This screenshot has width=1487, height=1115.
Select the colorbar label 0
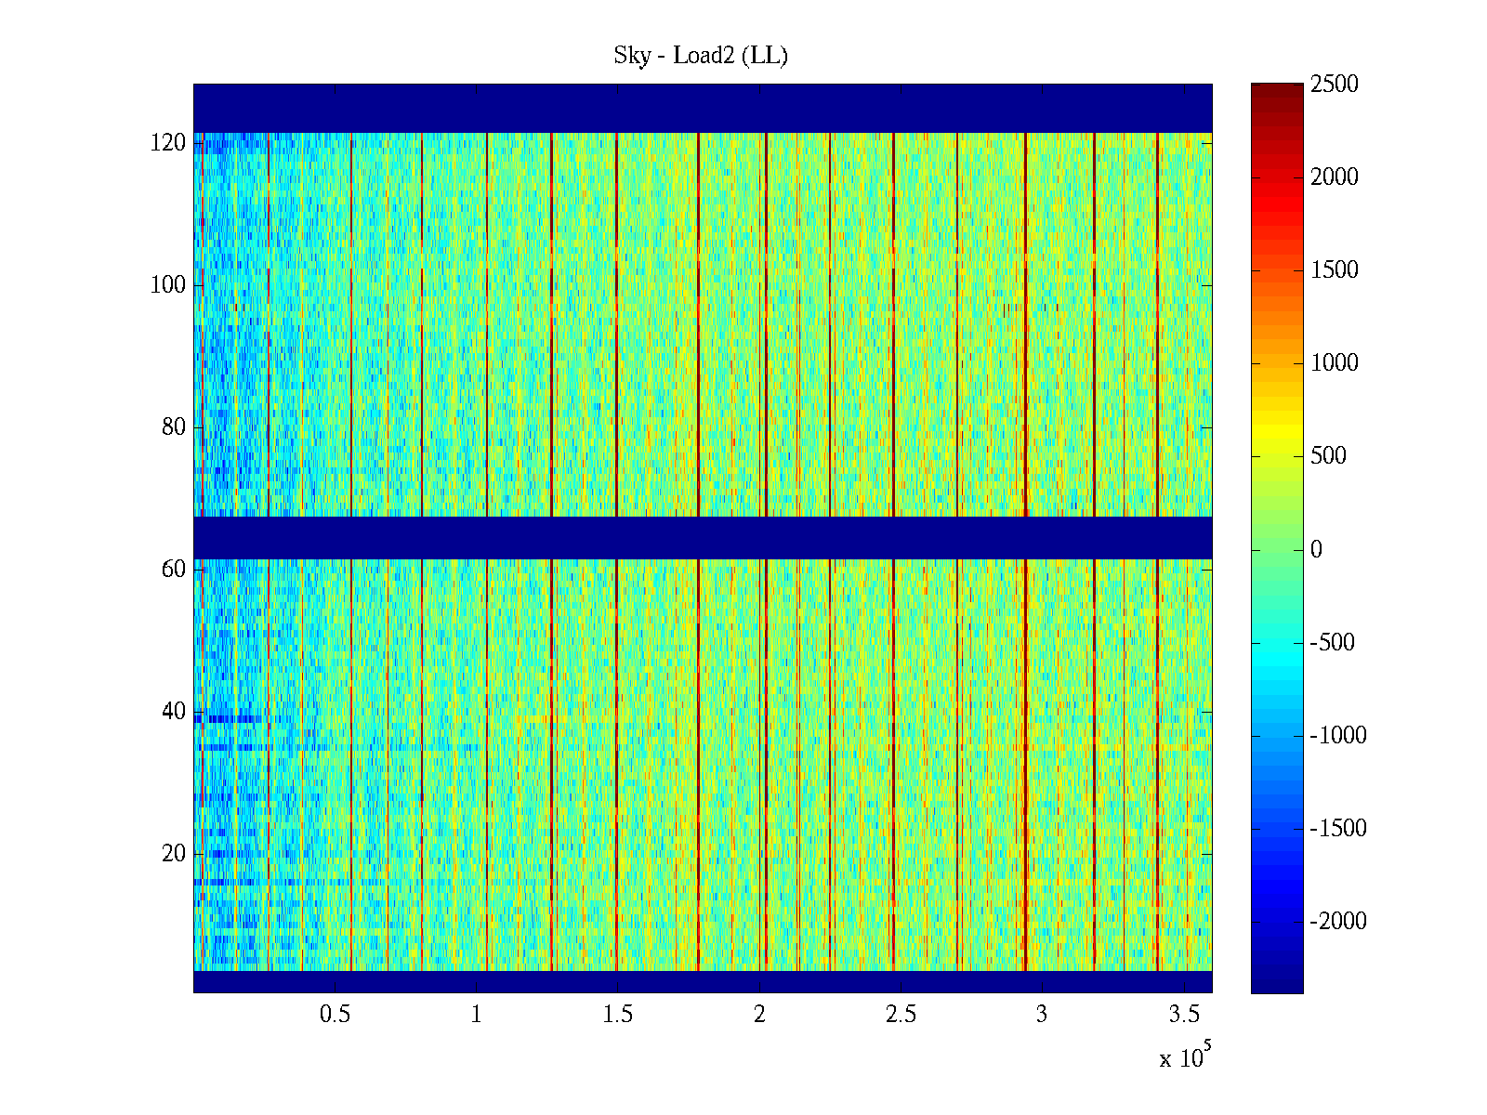pos(1315,550)
